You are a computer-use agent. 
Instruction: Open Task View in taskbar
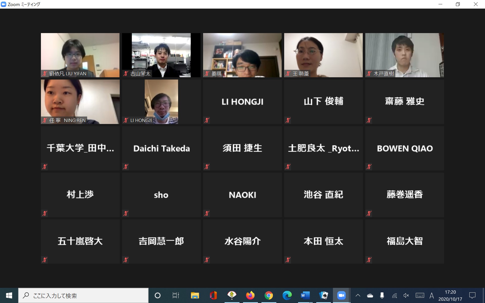(x=176, y=295)
